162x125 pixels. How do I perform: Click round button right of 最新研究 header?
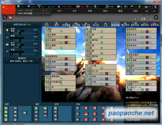pos(37,60)
